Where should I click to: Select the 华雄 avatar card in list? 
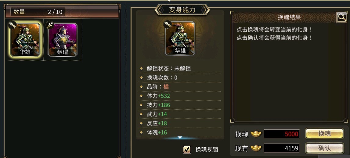(x=25, y=40)
